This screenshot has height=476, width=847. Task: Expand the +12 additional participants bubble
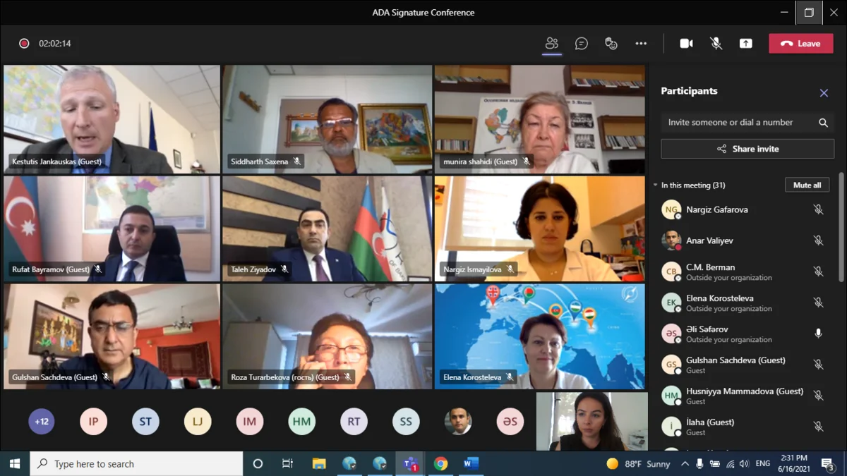point(42,422)
